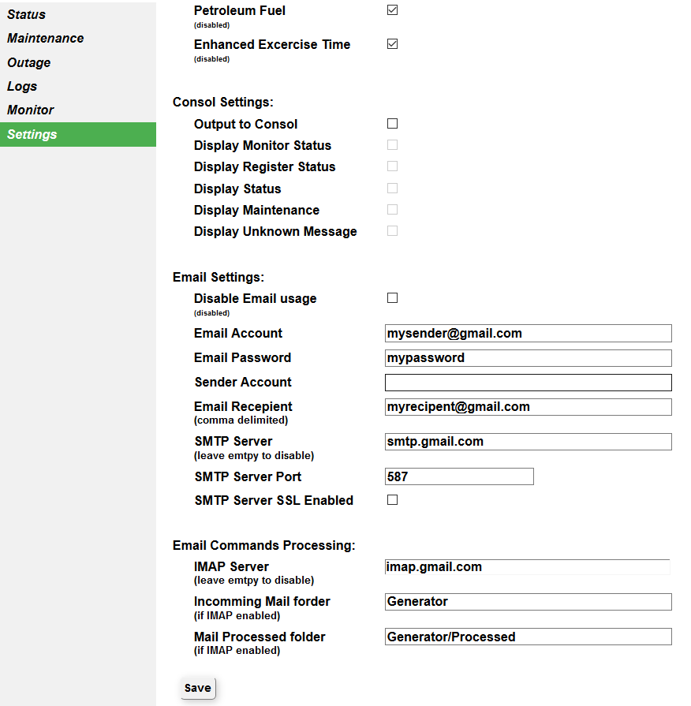This screenshot has height=706, width=691.
Task: Toggle Display Unknown Message checkbox
Action: click(393, 230)
